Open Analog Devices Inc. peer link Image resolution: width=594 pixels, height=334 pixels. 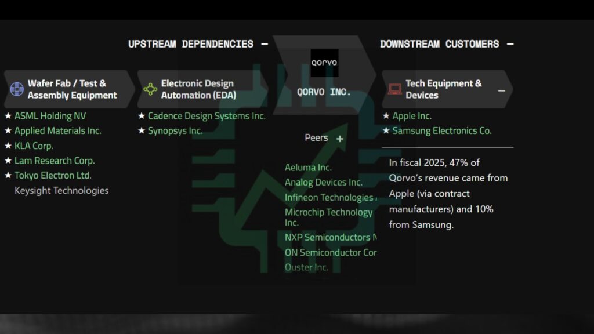click(323, 183)
